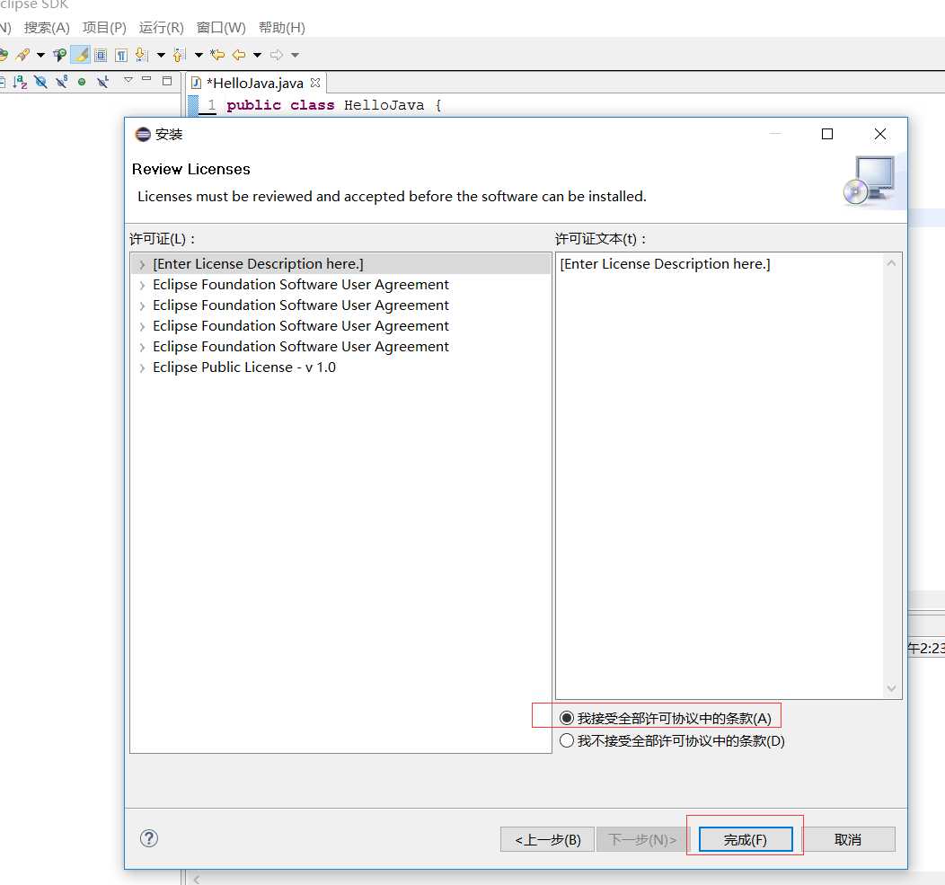Open the 帮助(H) menu
The image size is (945, 885).
click(x=281, y=28)
